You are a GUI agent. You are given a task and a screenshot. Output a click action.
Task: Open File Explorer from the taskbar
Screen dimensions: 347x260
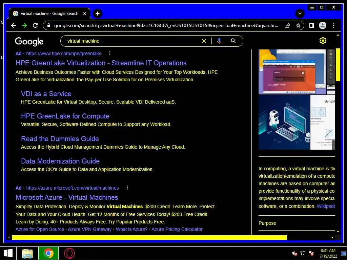27,253
